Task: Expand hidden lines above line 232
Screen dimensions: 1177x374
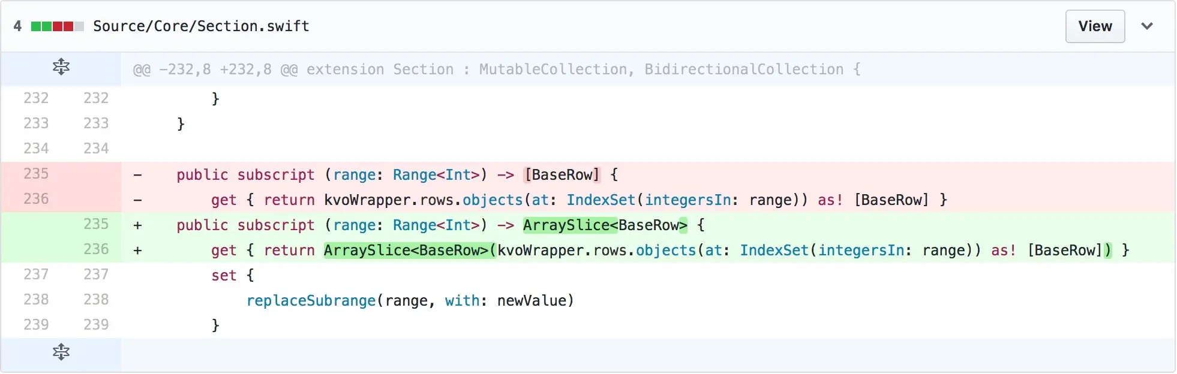Action: 61,67
